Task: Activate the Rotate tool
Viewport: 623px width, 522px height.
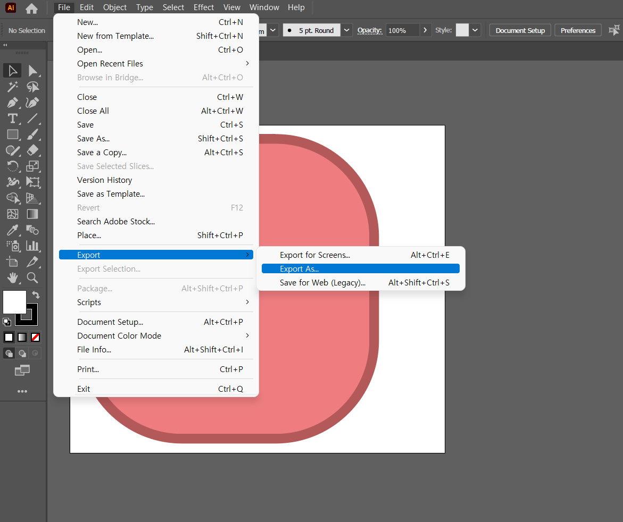Action: [x=12, y=166]
